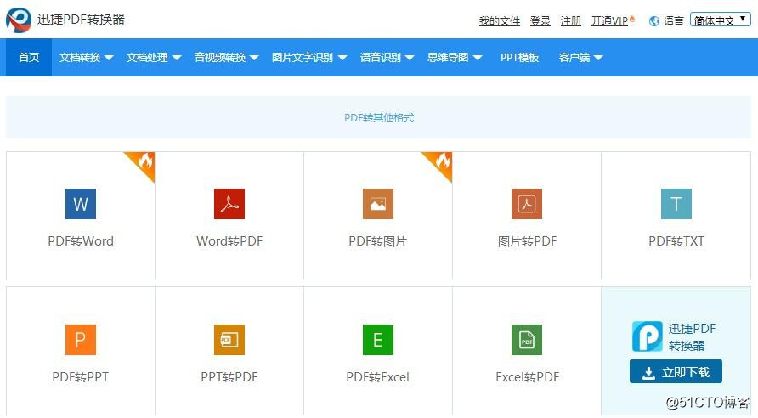
Task: Click the 客户端 menu label
Action: point(574,58)
